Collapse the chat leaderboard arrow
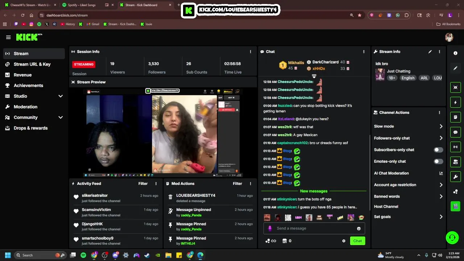The height and width of the screenshot is (261, 464). pos(314,76)
